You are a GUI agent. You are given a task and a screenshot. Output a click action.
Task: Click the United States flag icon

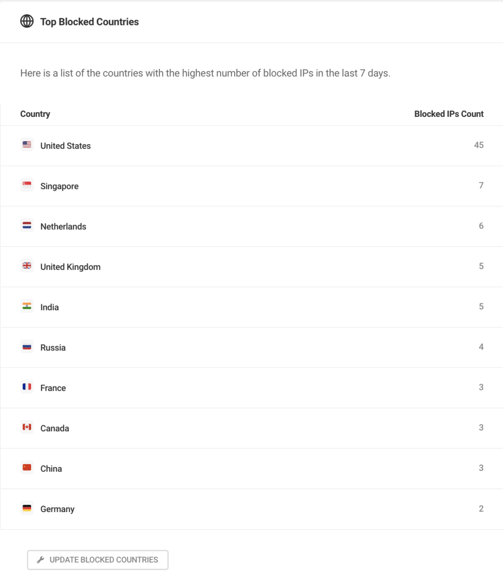(x=27, y=145)
